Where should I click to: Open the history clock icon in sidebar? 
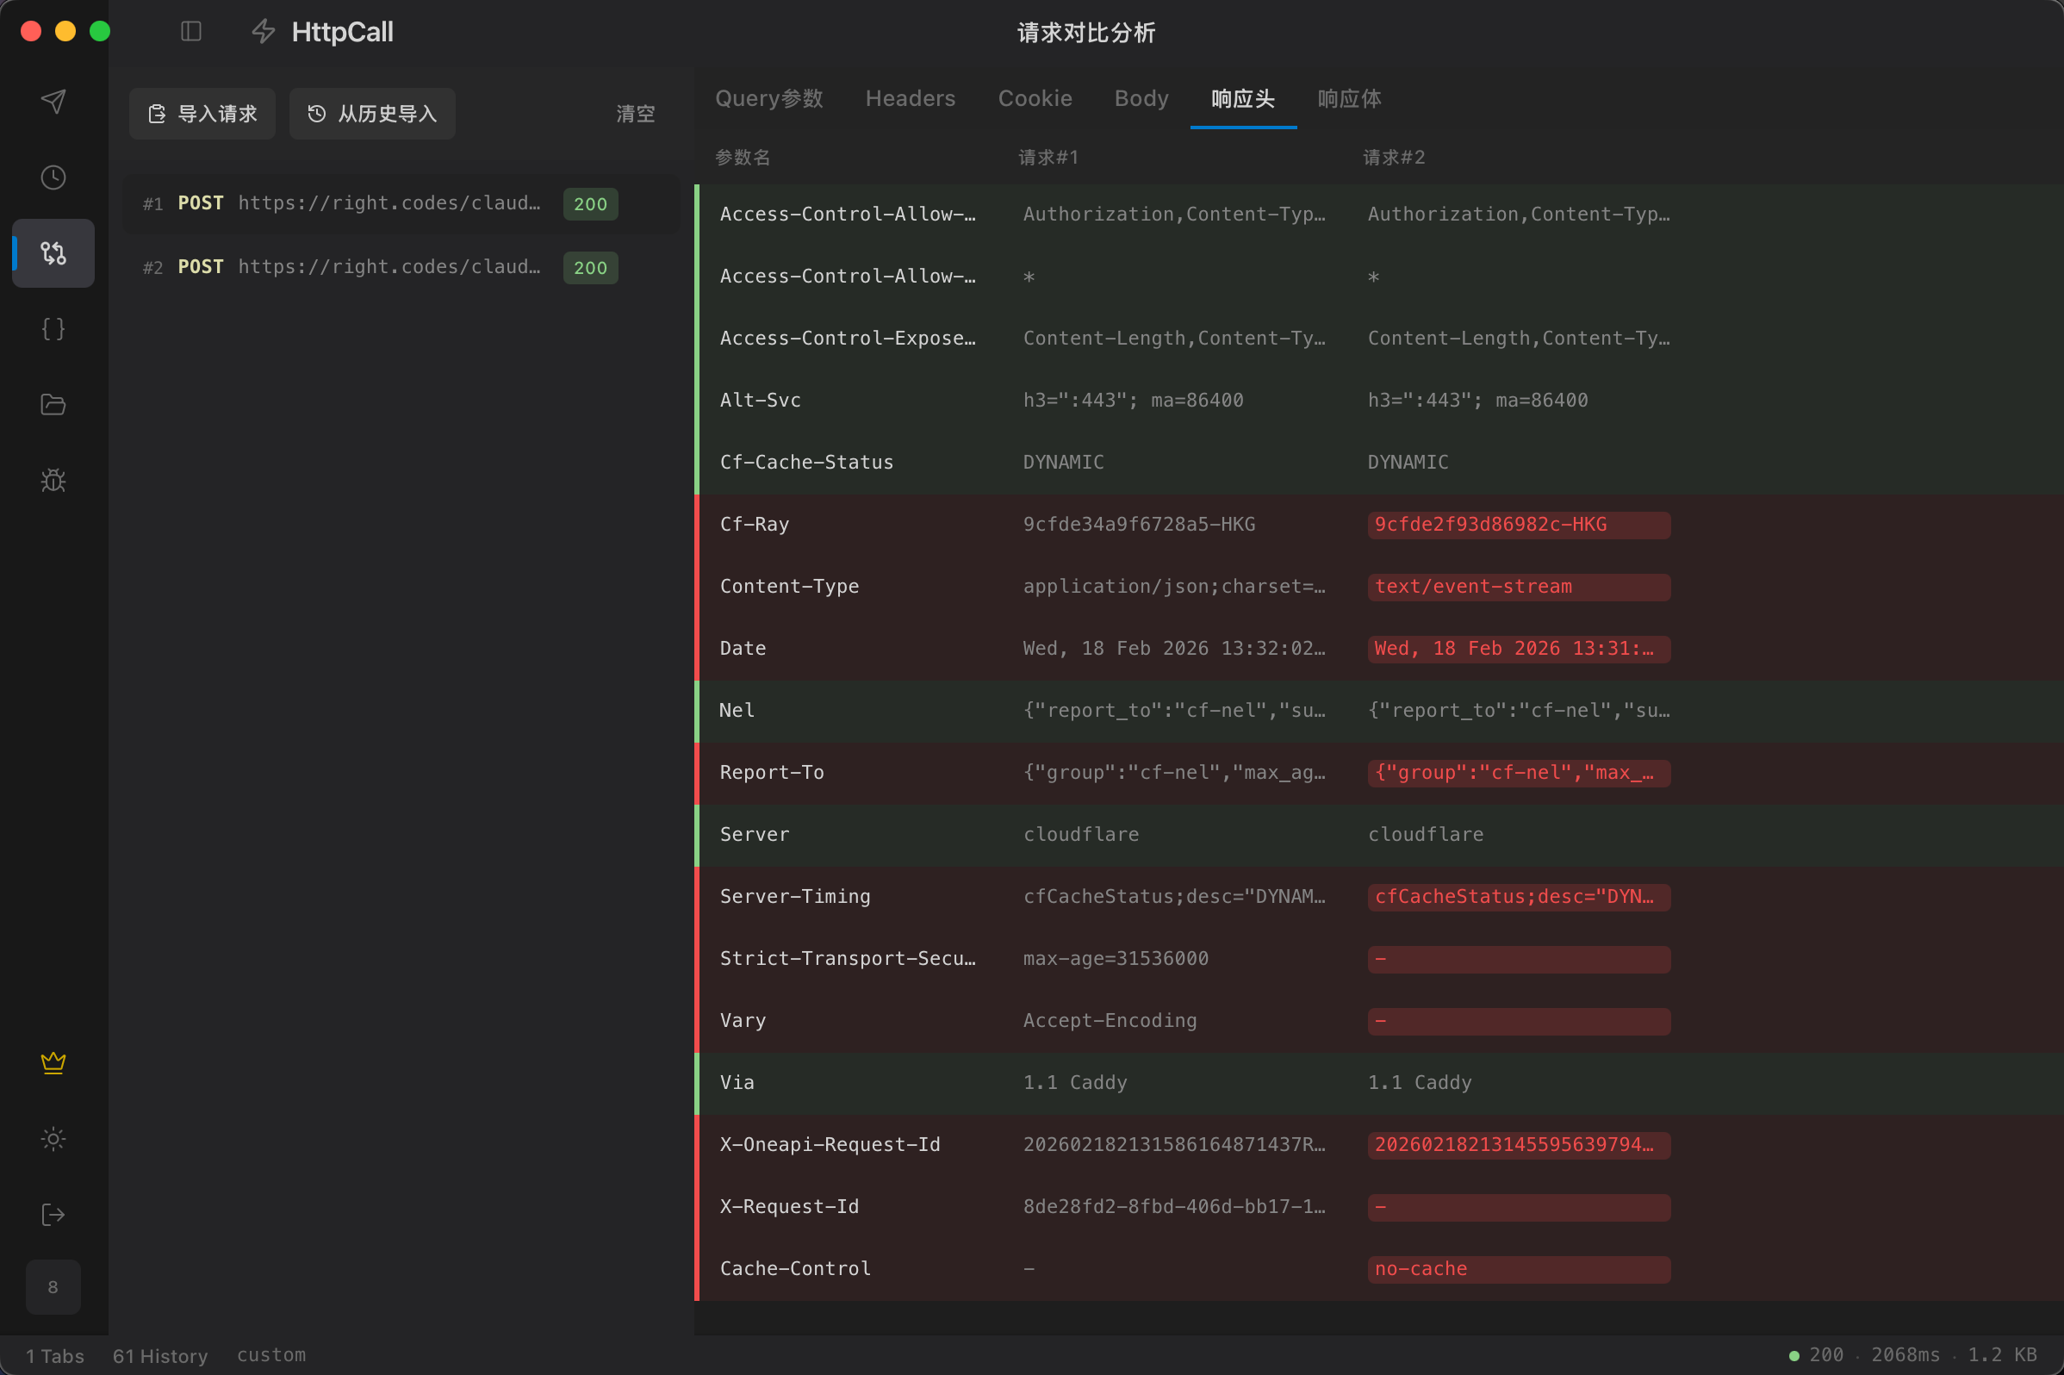click(53, 177)
